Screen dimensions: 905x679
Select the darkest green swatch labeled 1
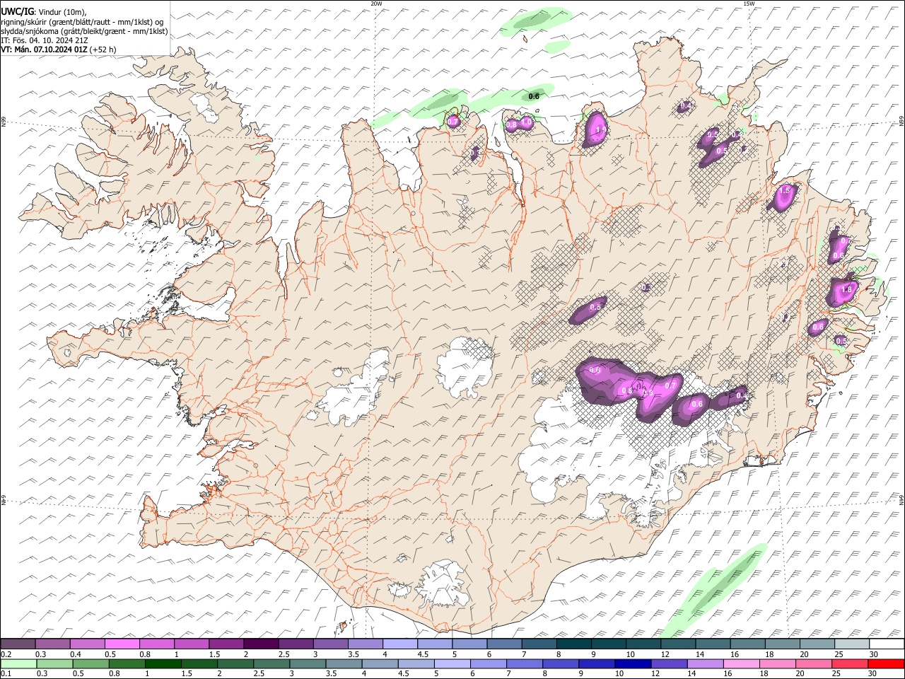coord(163,663)
